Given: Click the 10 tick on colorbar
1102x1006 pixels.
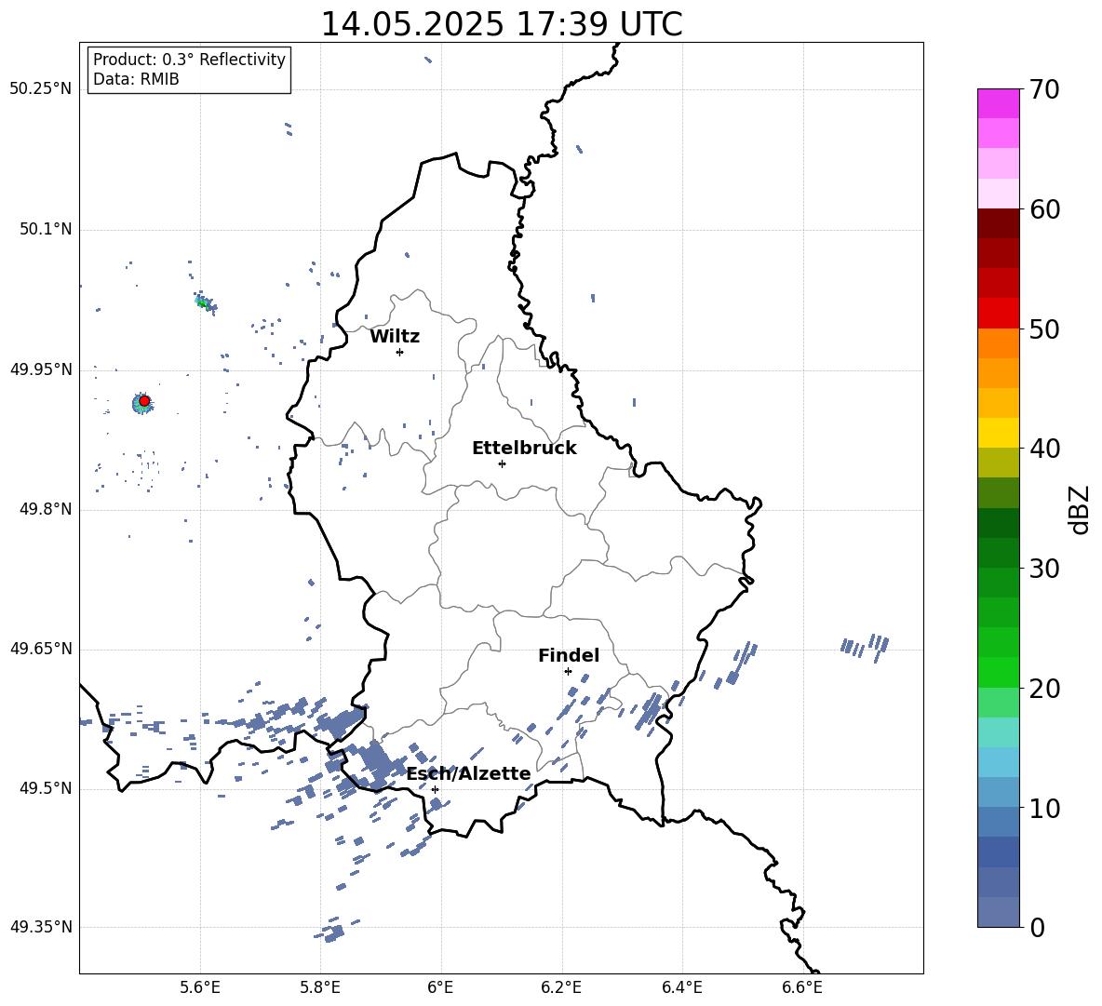Looking at the screenshot, I should (1043, 808).
